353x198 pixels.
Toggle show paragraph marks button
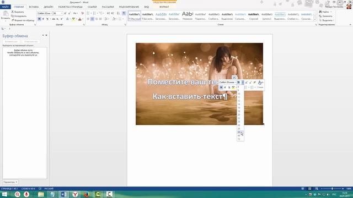124,13
